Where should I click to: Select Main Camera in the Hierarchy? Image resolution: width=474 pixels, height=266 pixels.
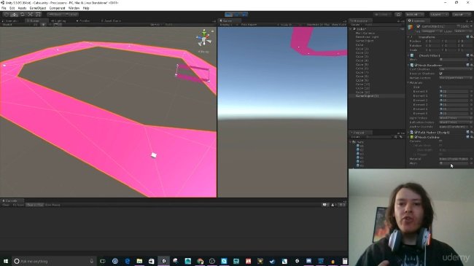click(x=365, y=33)
